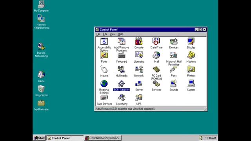Screen dimensions: 251x141
Task: Open the Help menu
Action: click(120, 34)
